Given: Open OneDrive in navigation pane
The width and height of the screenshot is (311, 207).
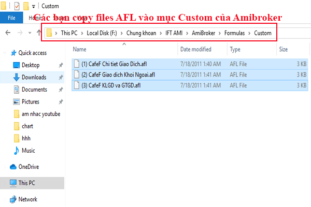Looking at the screenshot, I should [29, 167].
